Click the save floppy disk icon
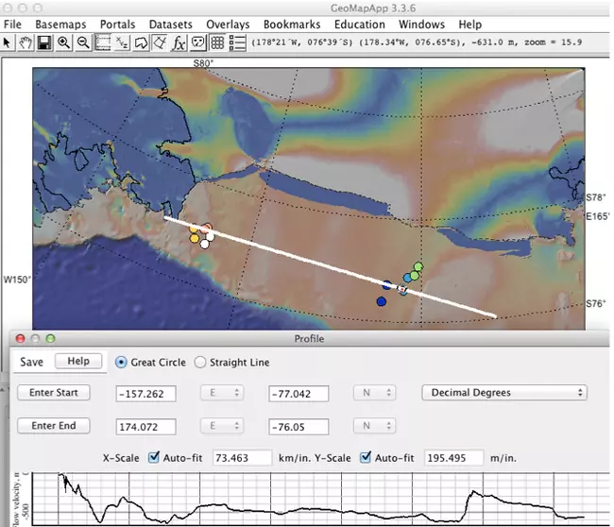The width and height of the screenshot is (614, 527). (45, 42)
